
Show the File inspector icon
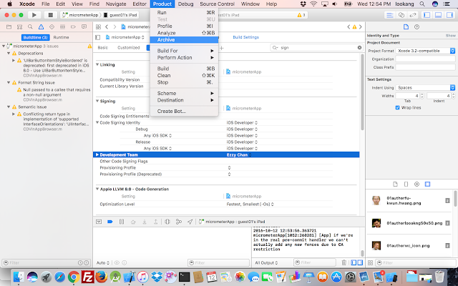click(x=406, y=27)
